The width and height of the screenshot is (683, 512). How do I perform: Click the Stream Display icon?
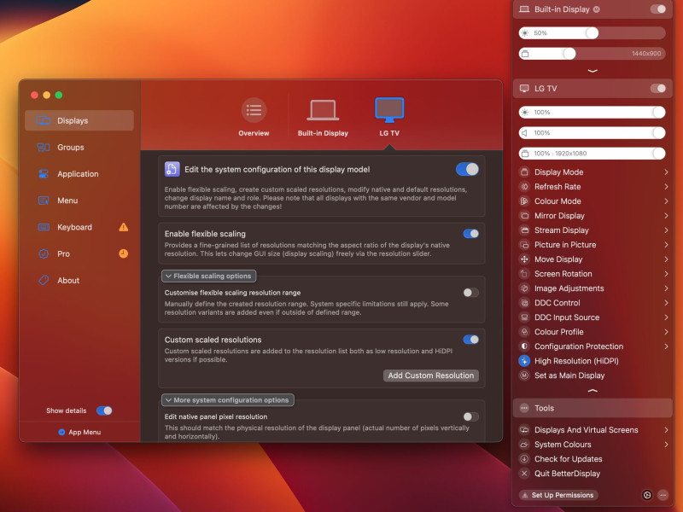tap(524, 230)
